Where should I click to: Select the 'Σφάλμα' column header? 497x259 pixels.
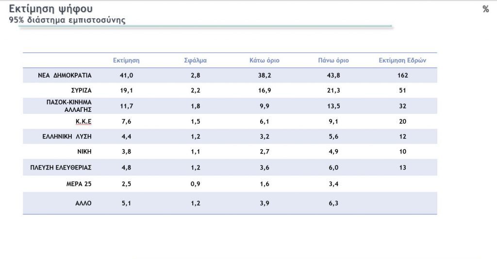tap(196, 61)
